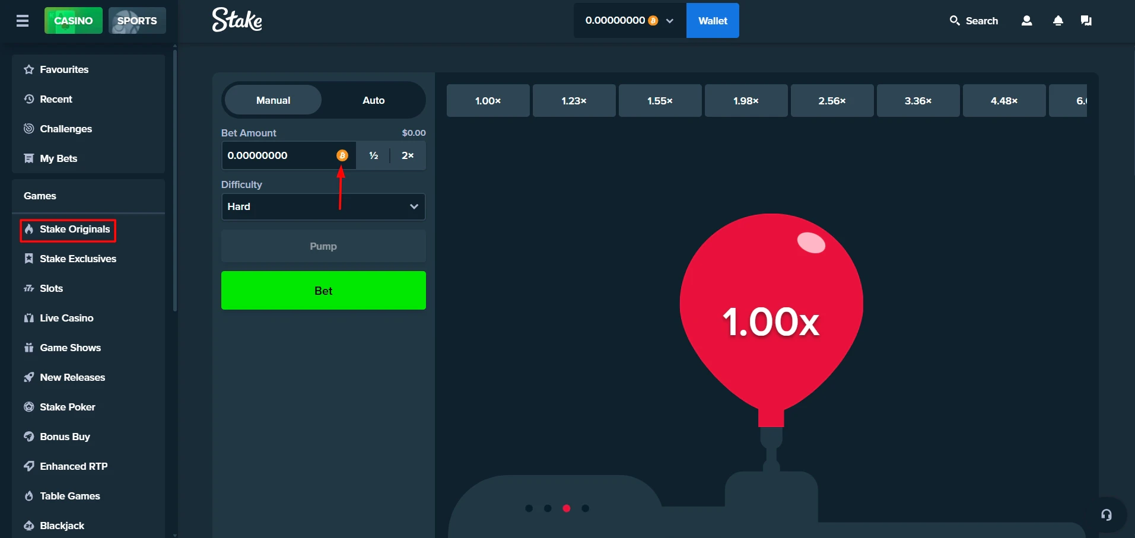Open Stake Poker in the sidebar

[88, 407]
